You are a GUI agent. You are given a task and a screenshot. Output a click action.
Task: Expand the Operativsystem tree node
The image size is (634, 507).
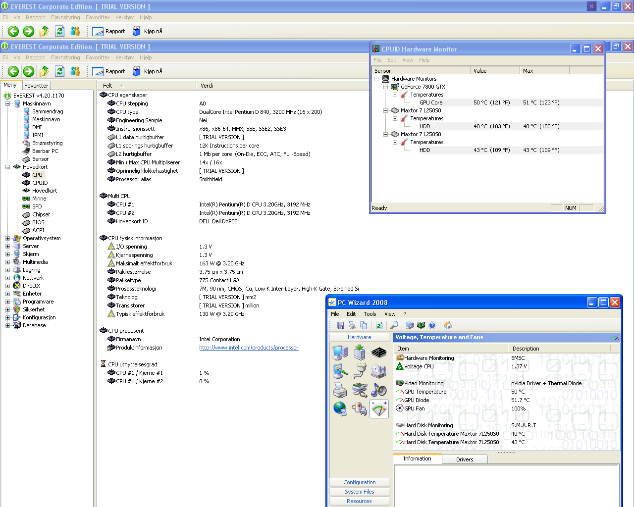point(8,238)
